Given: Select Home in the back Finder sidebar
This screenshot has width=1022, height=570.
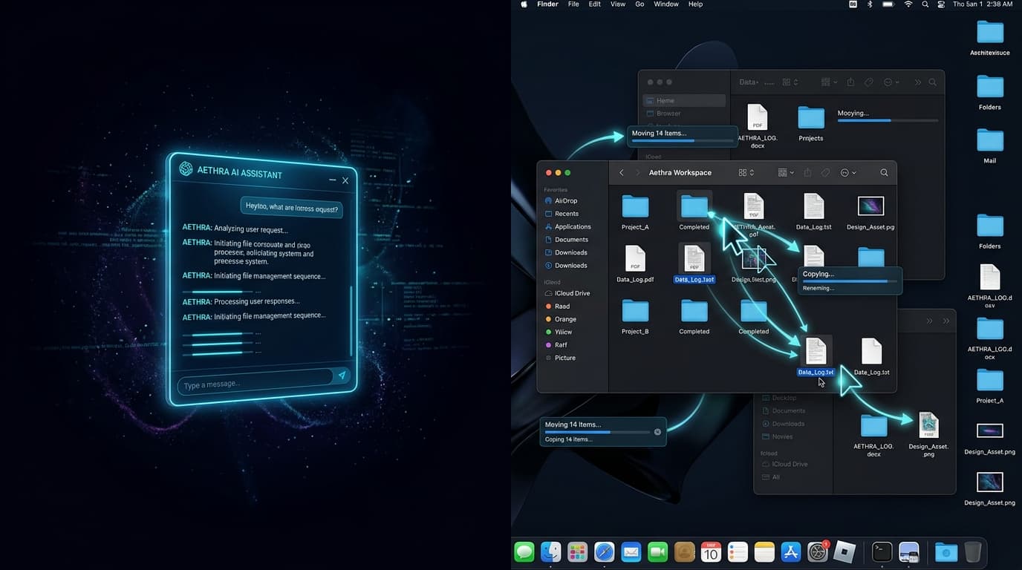Looking at the screenshot, I should pos(684,100).
